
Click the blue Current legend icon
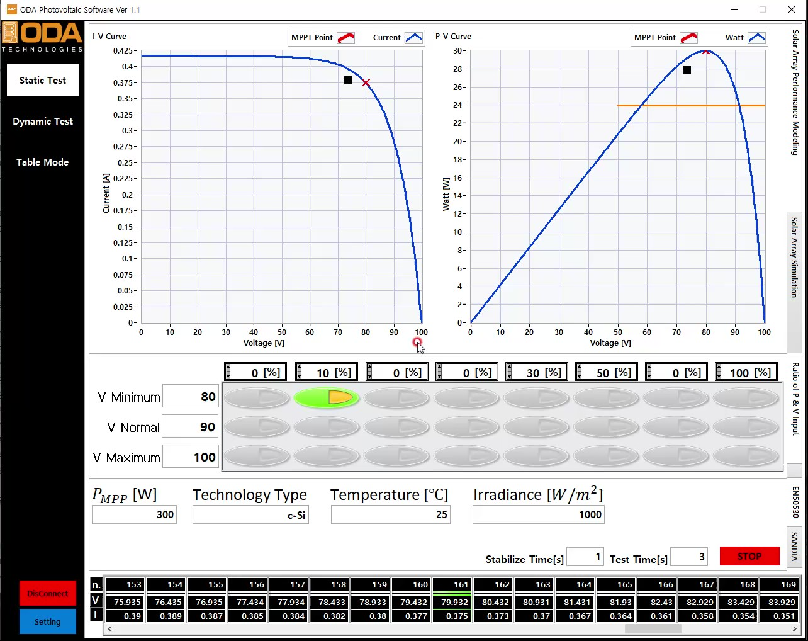(413, 38)
